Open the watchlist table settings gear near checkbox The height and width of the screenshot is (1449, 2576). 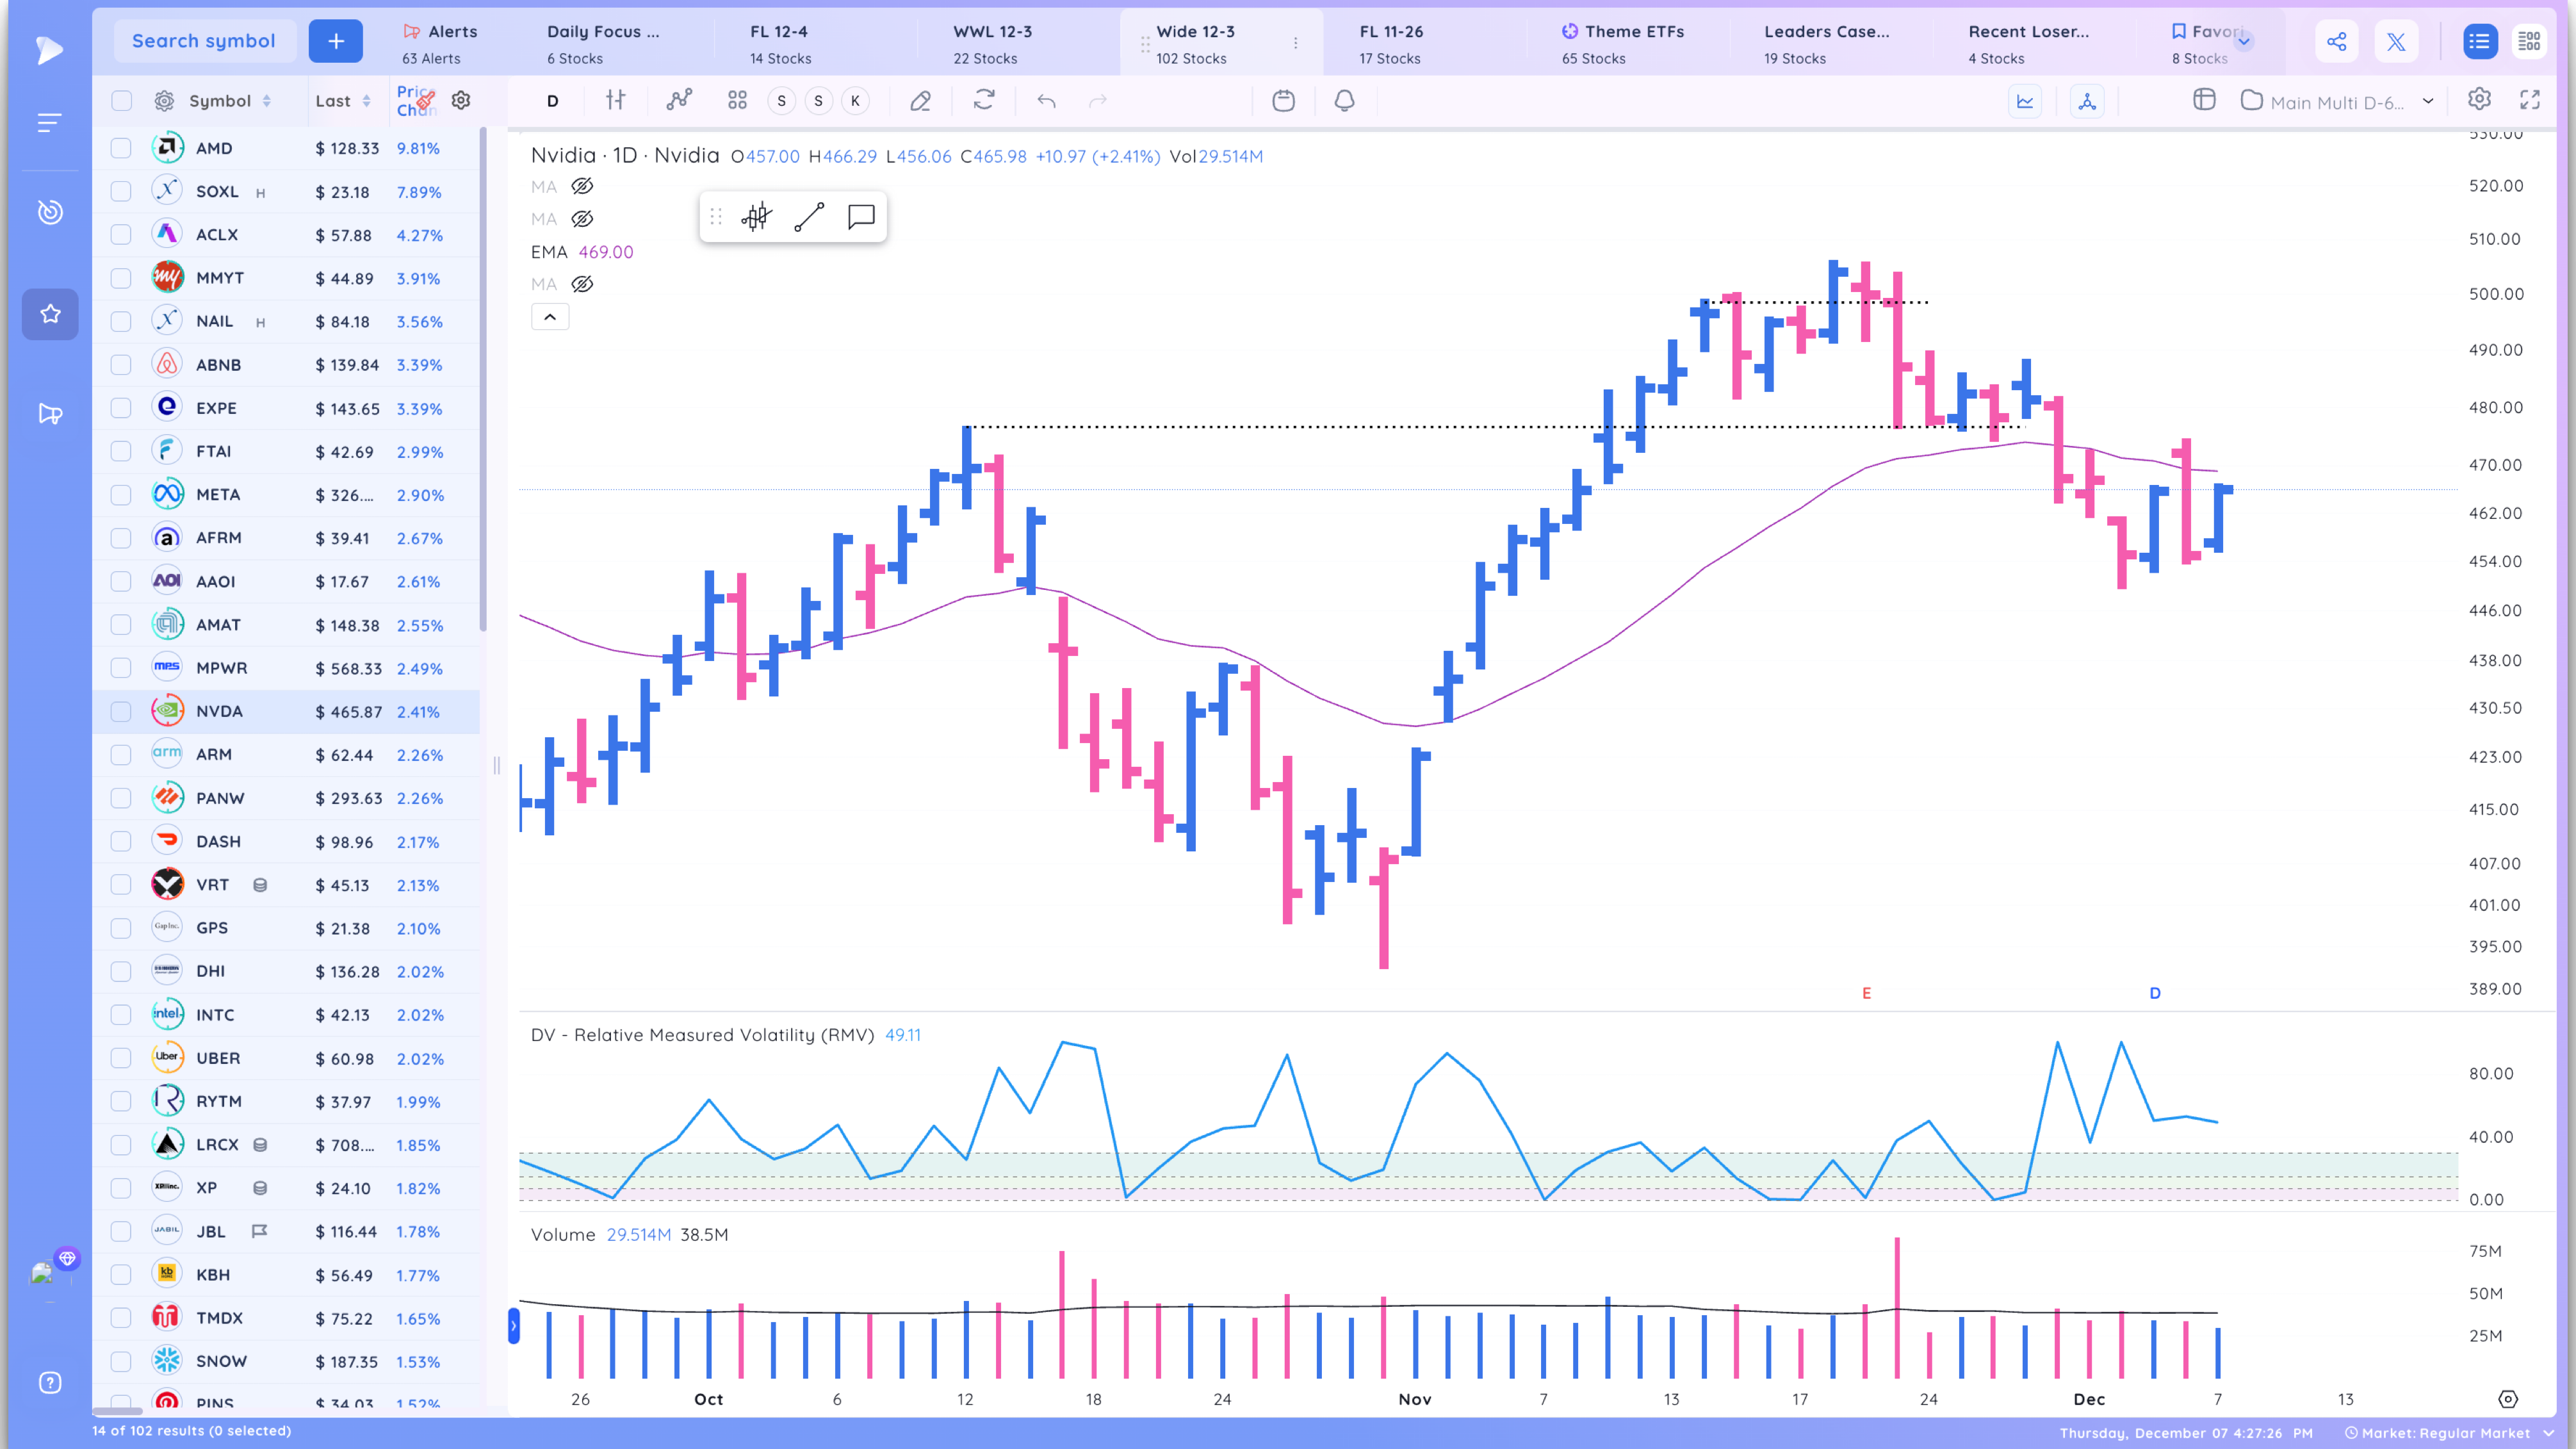click(164, 101)
